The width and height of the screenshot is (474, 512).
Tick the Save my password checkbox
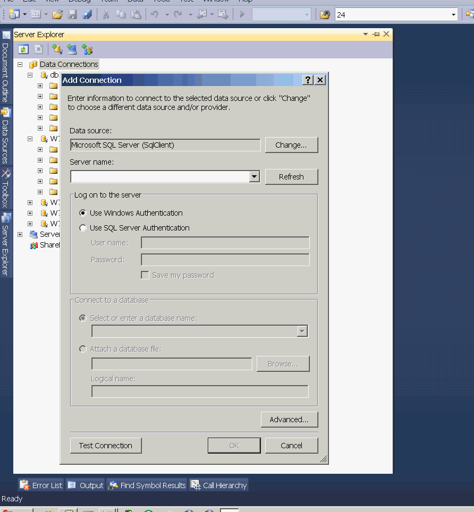click(x=145, y=275)
